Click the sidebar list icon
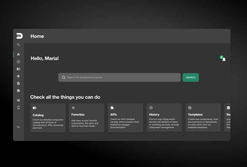The height and width of the screenshot is (167, 247). click(18, 100)
